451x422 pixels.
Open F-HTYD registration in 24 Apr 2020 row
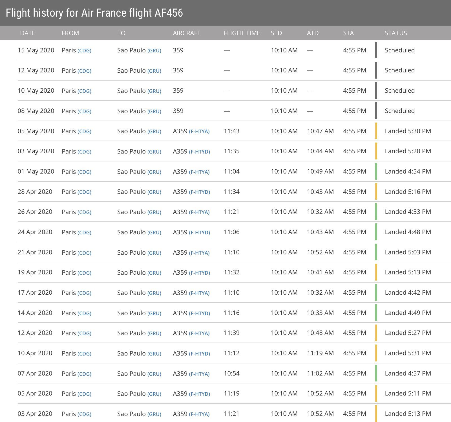pos(199,232)
